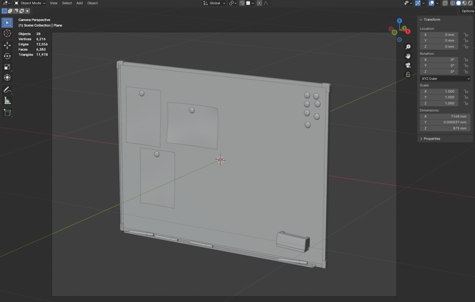This screenshot has width=475, height=302.
Task: Open Global transform orientation dropdown
Action: (x=214, y=3)
